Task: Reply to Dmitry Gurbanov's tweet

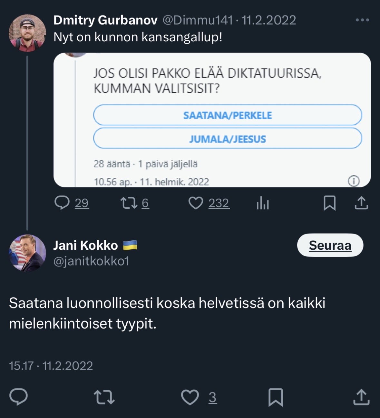Action: [62, 203]
